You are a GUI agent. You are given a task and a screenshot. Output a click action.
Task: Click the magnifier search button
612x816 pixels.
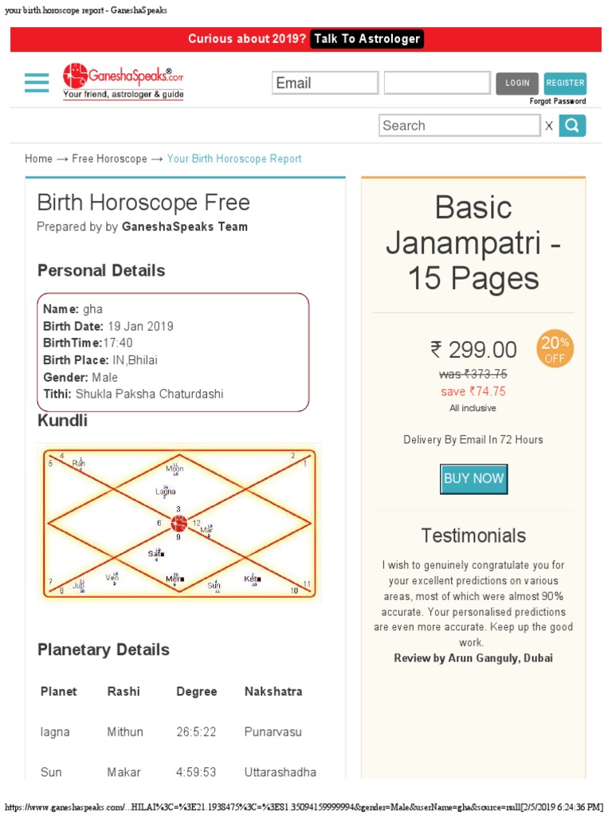pyautogui.click(x=572, y=126)
